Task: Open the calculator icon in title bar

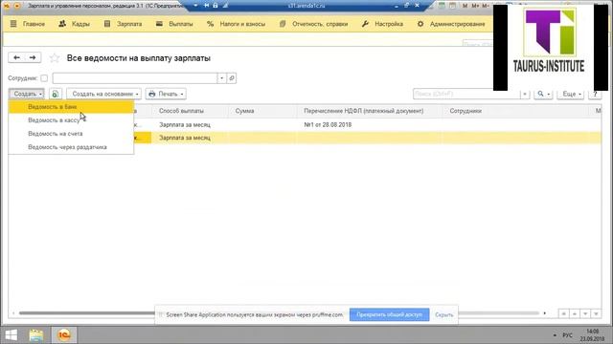Action: (442, 6)
